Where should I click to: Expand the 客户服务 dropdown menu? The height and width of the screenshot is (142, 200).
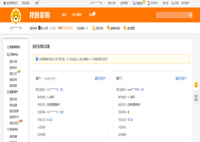186,3
